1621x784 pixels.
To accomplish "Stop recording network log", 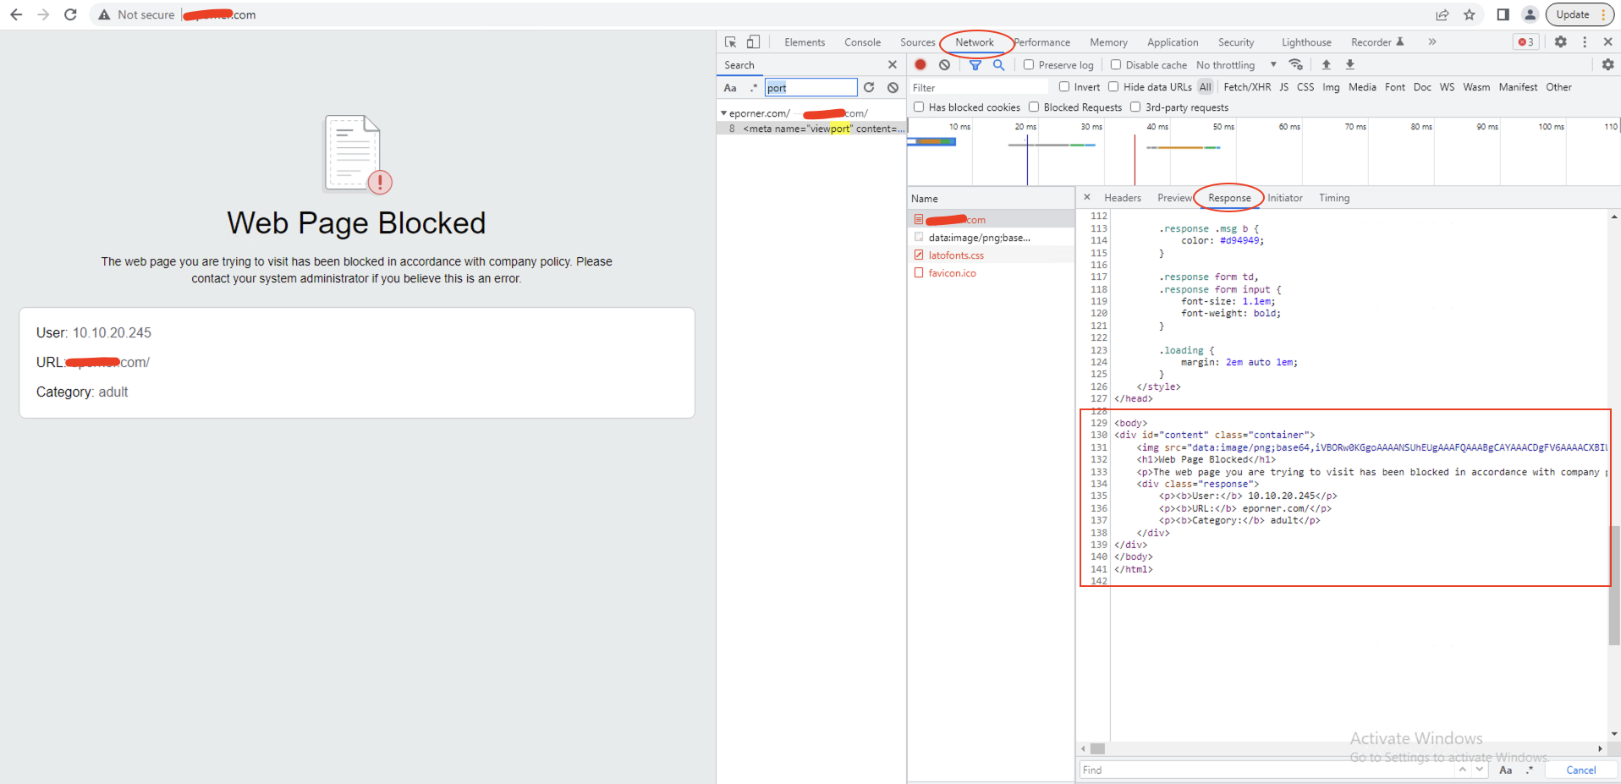I will tap(920, 64).
